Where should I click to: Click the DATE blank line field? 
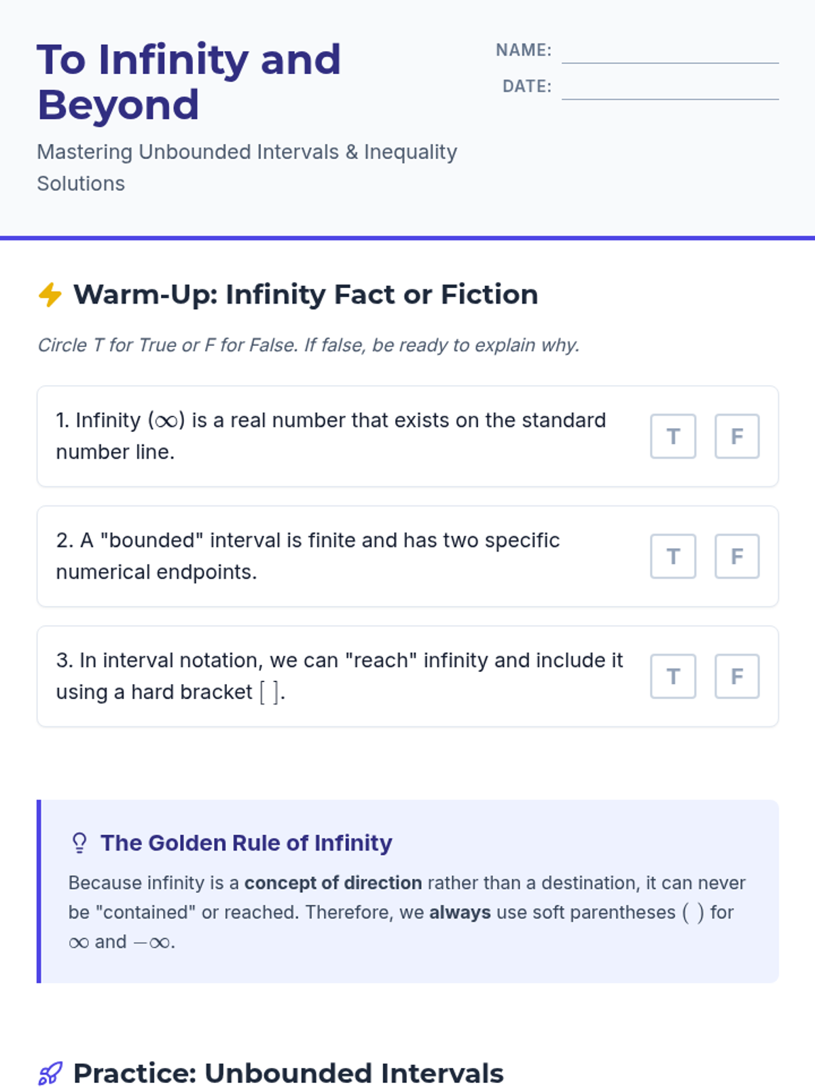(x=670, y=87)
